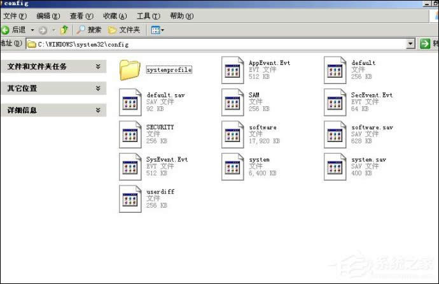Open the 编辑(E) menu

pyautogui.click(x=48, y=16)
